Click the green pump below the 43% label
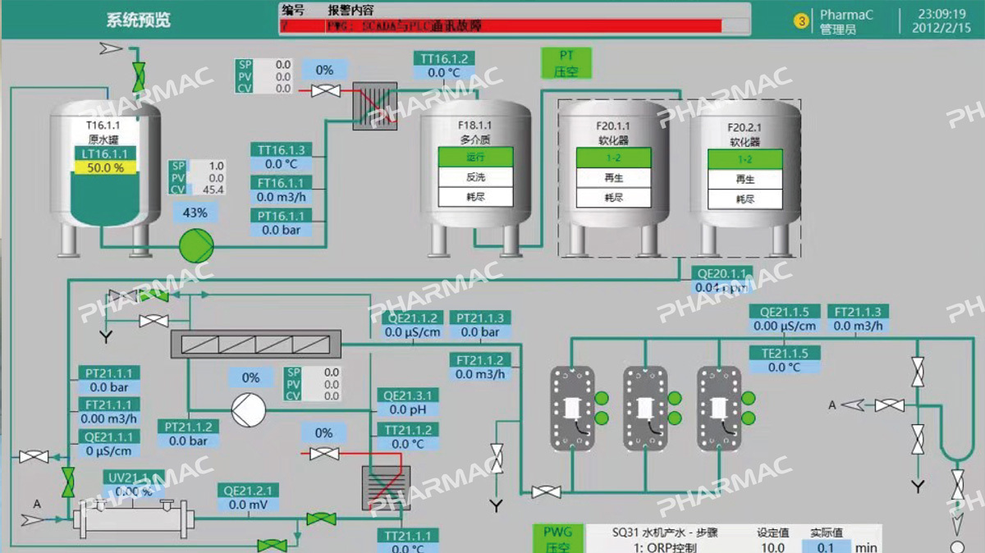 196,244
